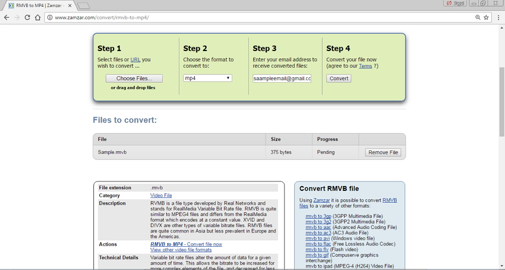The image size is (505, 270).
Task: Open a new browser tab
Action: pos(84,6)
